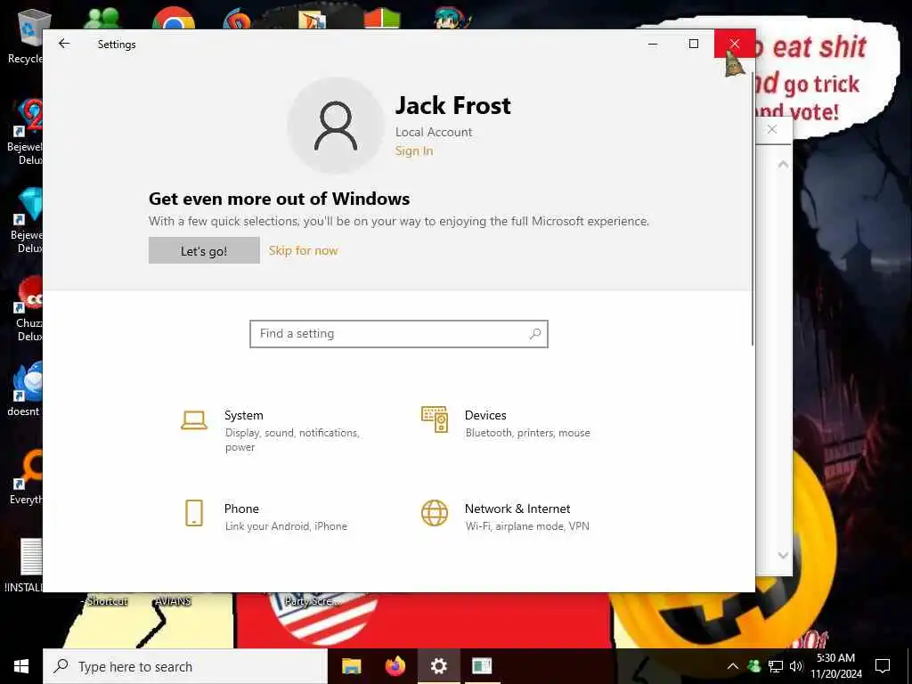This screenshot has width=912, height=684.
Task: Click scroll up arrow in background window
Action: 783,165
